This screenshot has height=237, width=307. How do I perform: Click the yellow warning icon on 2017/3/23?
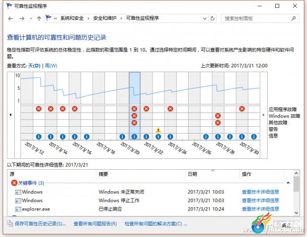click(158, 130)
